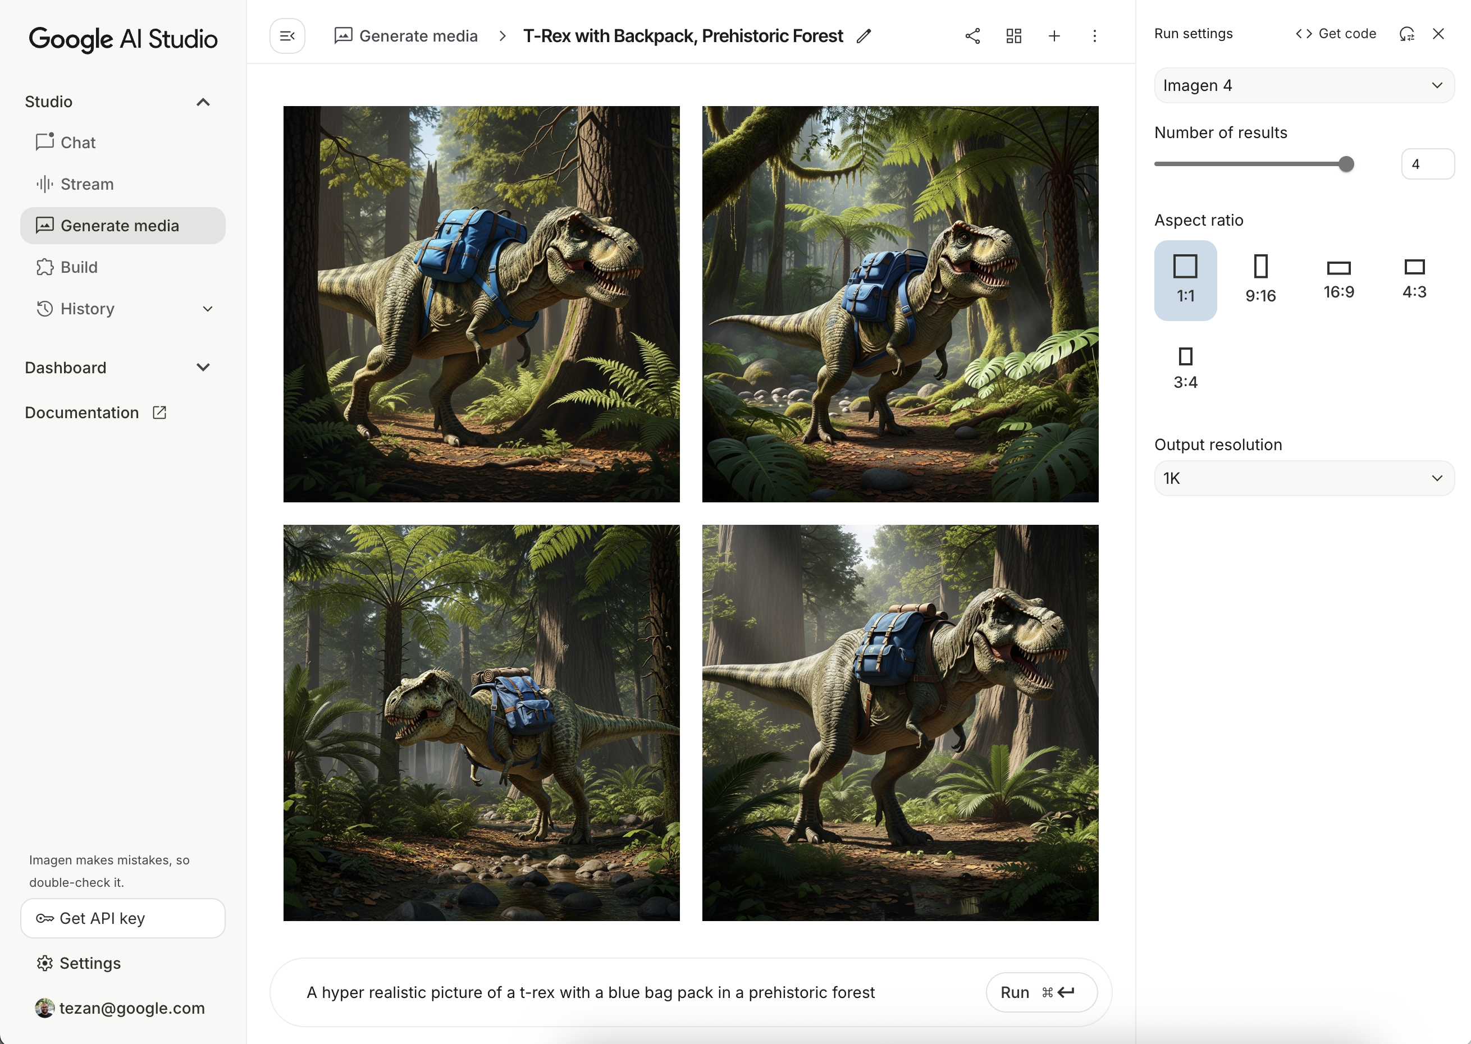
Task: Open the Imagen 4 model selector
Action: click(1303, 85)
